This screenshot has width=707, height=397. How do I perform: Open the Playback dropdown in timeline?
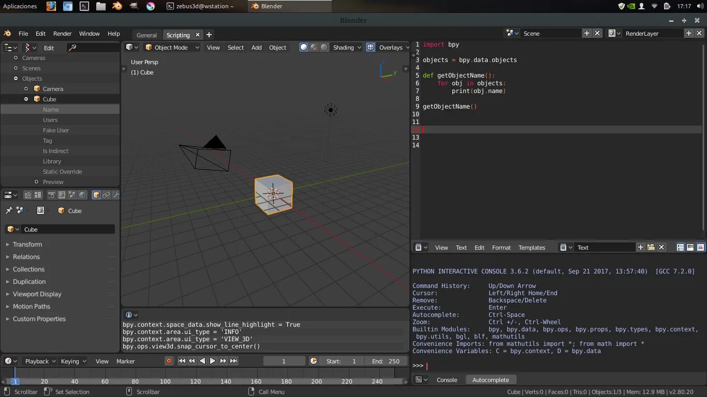[x=40, y=361]
